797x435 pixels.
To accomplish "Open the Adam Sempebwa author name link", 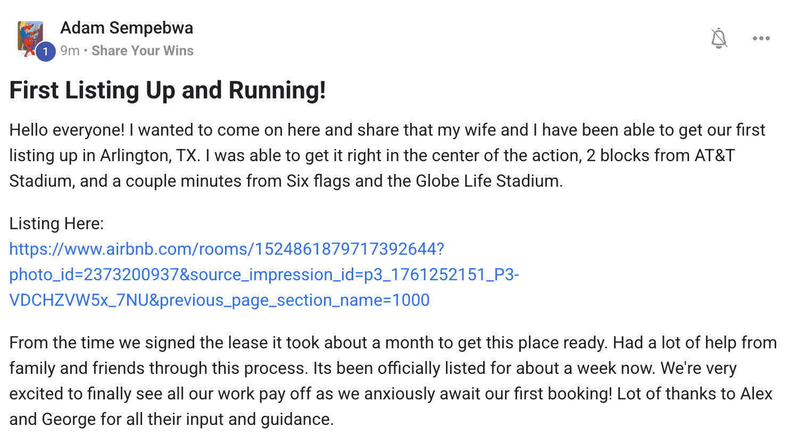I will (127, 28).
